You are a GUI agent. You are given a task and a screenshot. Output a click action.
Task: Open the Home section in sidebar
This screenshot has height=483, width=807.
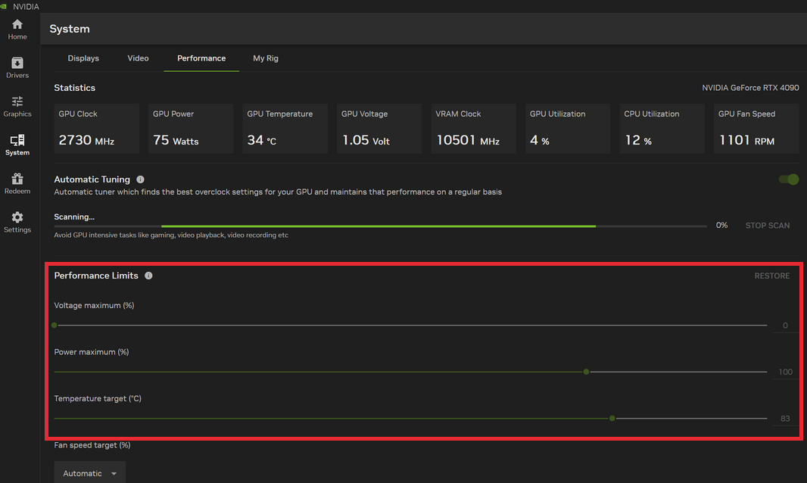point(17,30)
